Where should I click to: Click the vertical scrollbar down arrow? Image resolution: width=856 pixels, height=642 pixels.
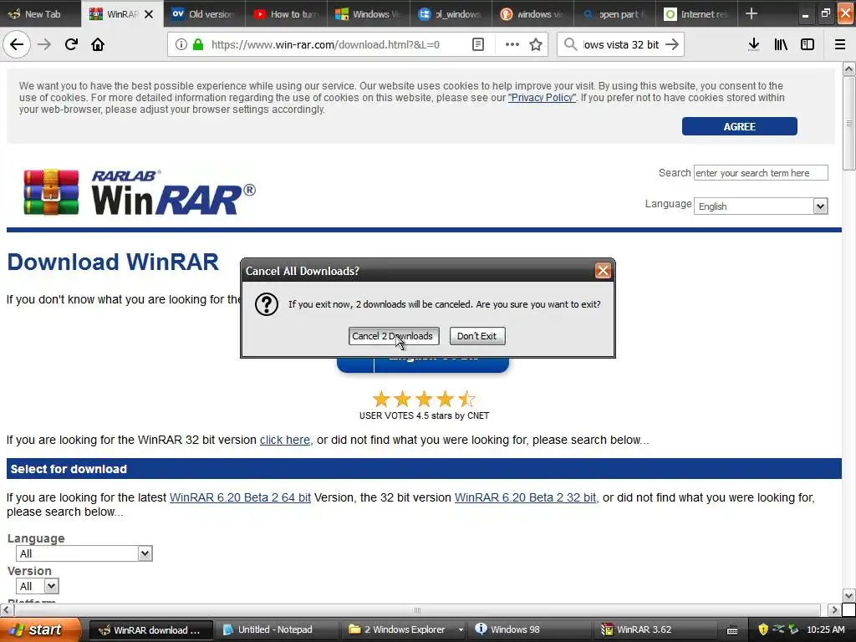pyautogui.click(x=848, y=595)
